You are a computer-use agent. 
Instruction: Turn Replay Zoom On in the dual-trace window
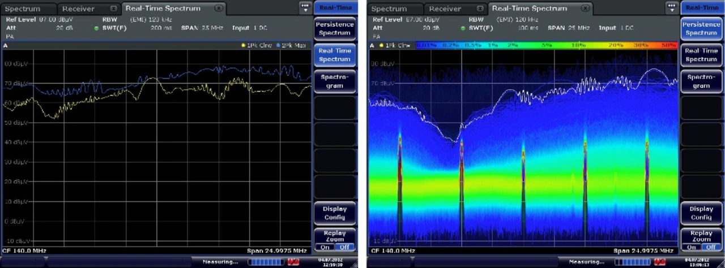pyautogui.click(x=325, y=247)
